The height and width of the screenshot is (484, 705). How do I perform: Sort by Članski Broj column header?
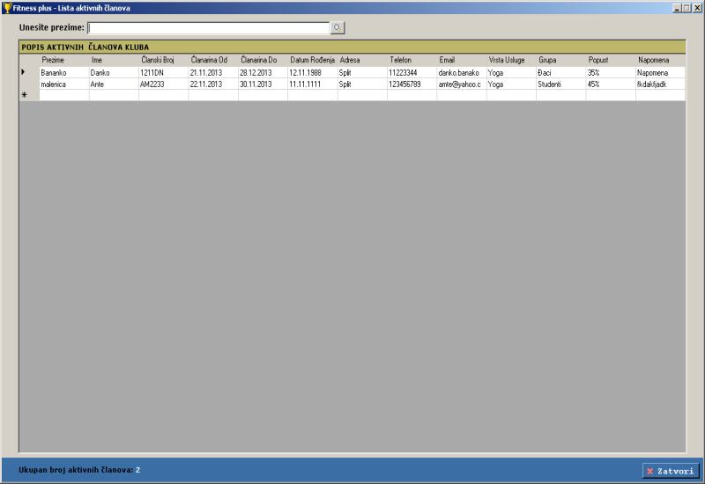(x=164, y=60)
